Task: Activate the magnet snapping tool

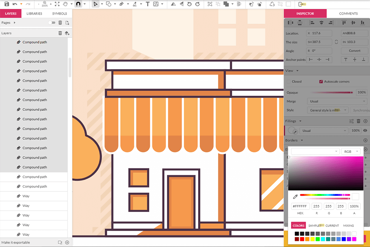Action: (x=78, y=4)
